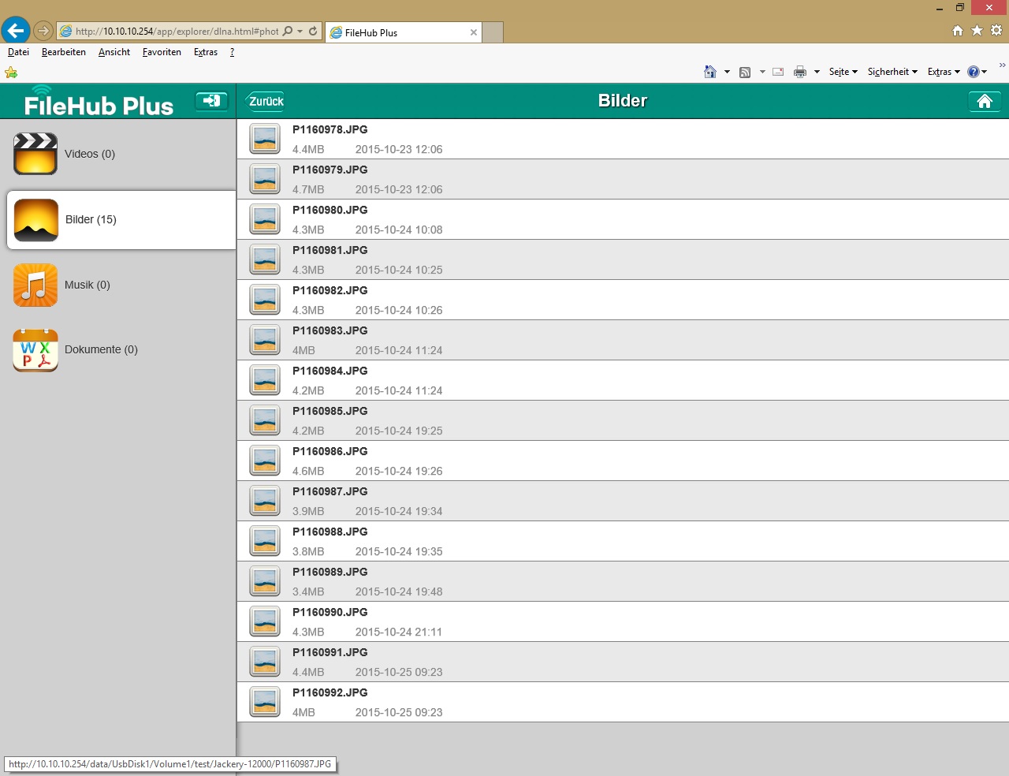Viewport: 1009px width, 776px height.
Task: Expand the Sicherheit dropdown menu
Action: click(892, 72)
